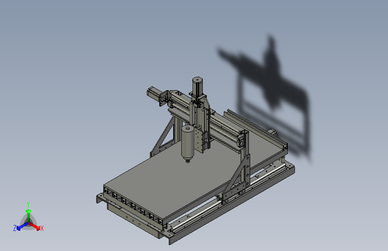Click the red X axis of the triad
Screen dimensions: 388x251
35,226
